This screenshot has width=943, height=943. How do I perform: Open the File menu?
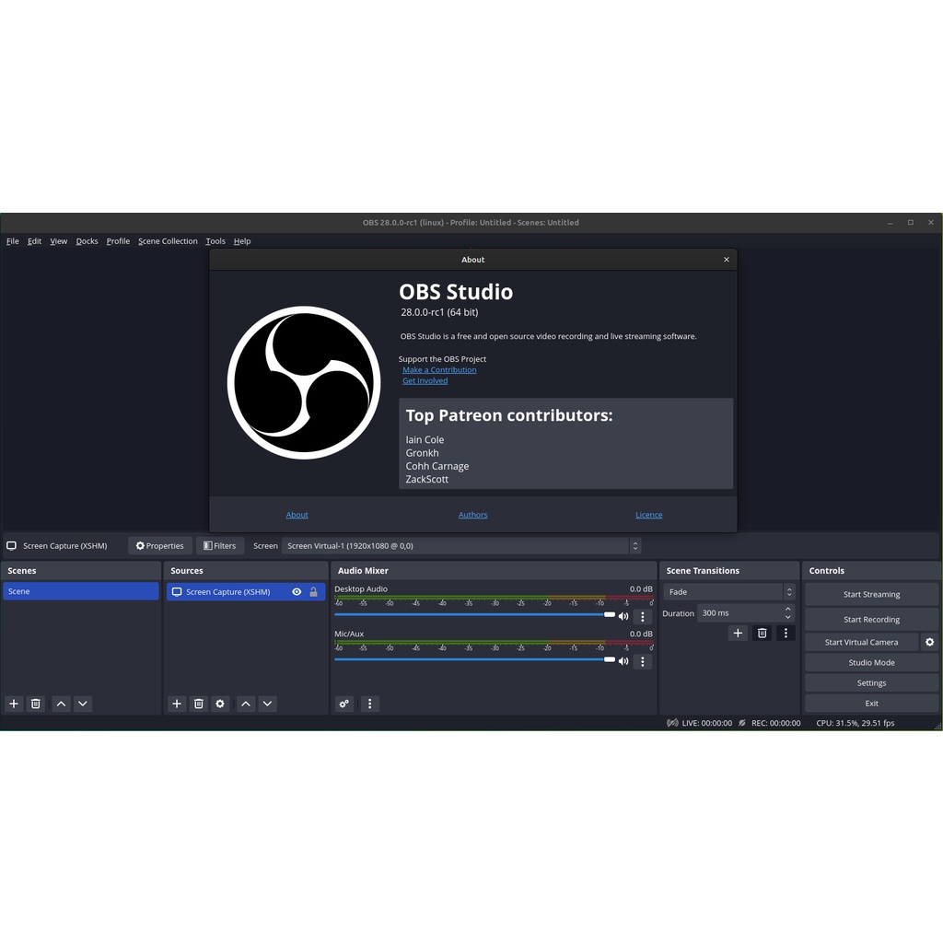[13, 241]
